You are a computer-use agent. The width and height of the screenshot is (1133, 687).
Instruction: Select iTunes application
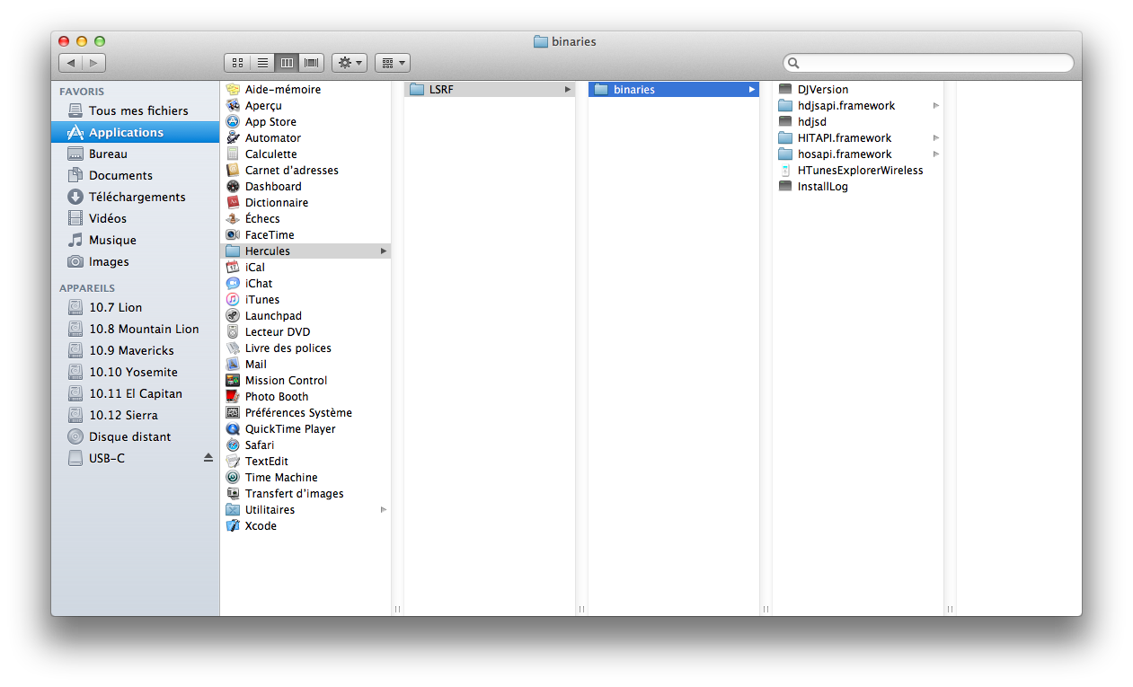(306, 299)
